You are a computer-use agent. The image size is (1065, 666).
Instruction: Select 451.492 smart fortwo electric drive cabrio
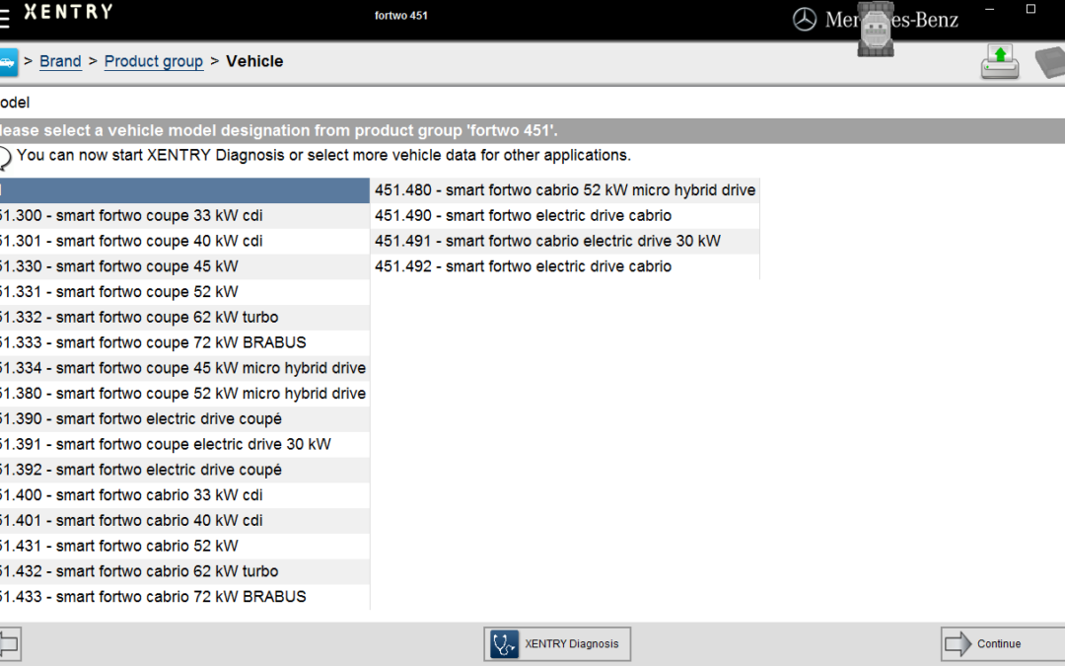564,266
